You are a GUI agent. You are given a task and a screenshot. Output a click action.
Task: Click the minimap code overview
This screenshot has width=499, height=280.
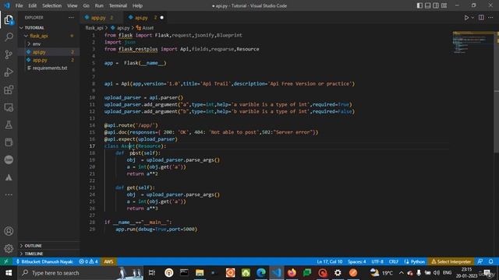click(x=472, y=42)
